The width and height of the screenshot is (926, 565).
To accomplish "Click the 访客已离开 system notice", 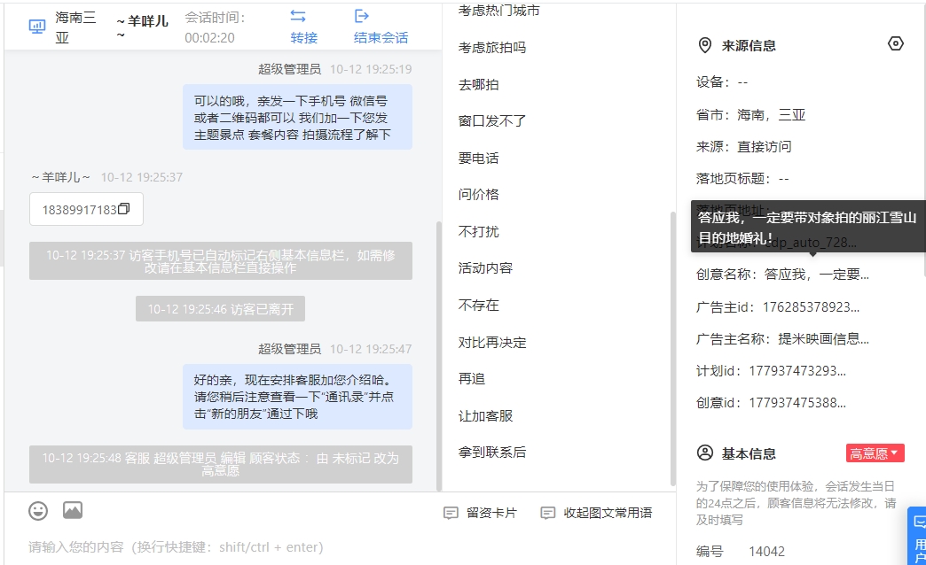I will [x=220, y=308].
